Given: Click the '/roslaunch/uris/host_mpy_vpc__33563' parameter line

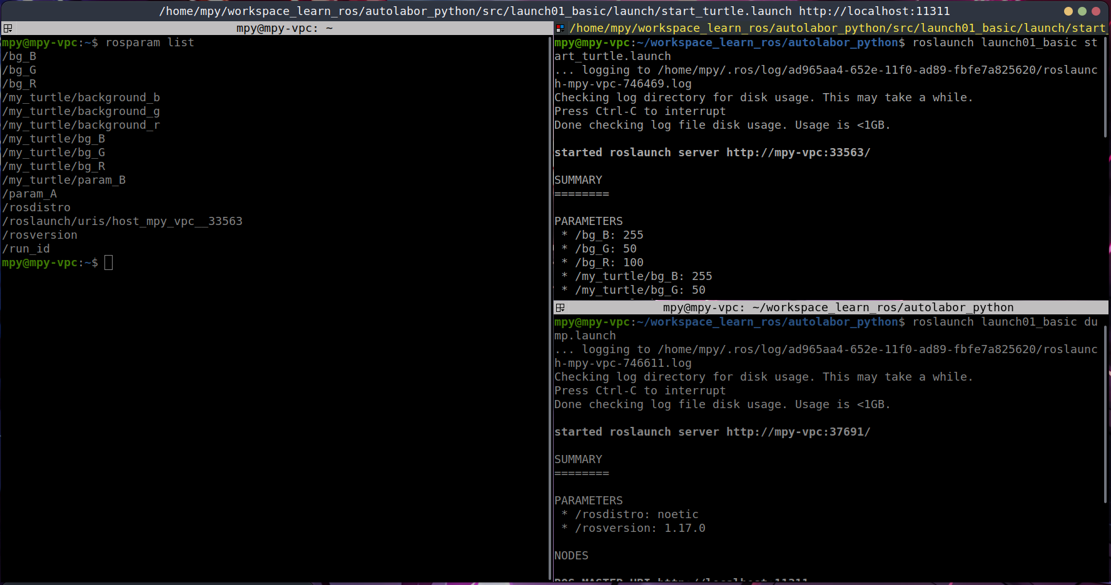Looking at the screenshot, I should (x=122, y=221).
